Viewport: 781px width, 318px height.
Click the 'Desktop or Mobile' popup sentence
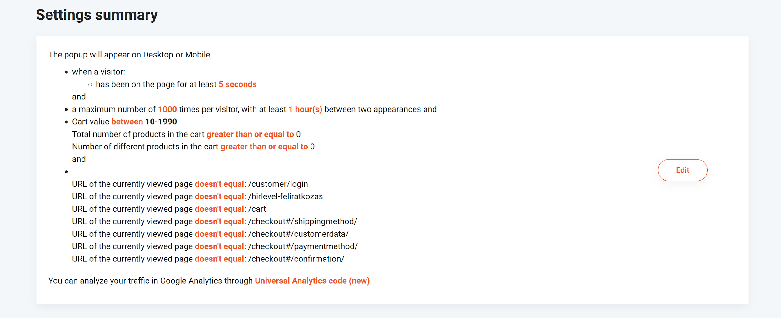130,55
